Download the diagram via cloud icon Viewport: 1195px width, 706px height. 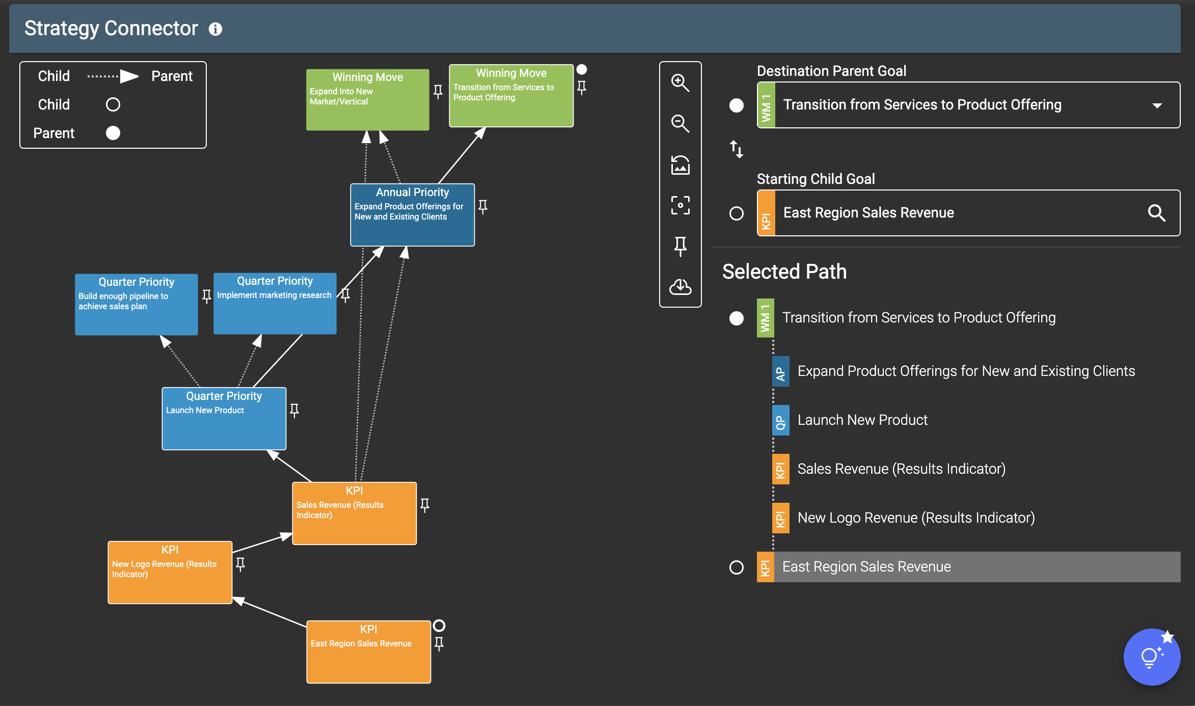(x=680, y=287)
